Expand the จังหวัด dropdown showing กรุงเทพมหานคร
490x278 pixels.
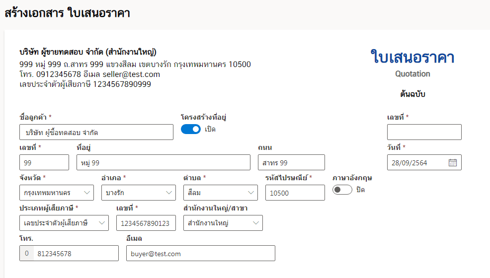[x=57, y=193]
